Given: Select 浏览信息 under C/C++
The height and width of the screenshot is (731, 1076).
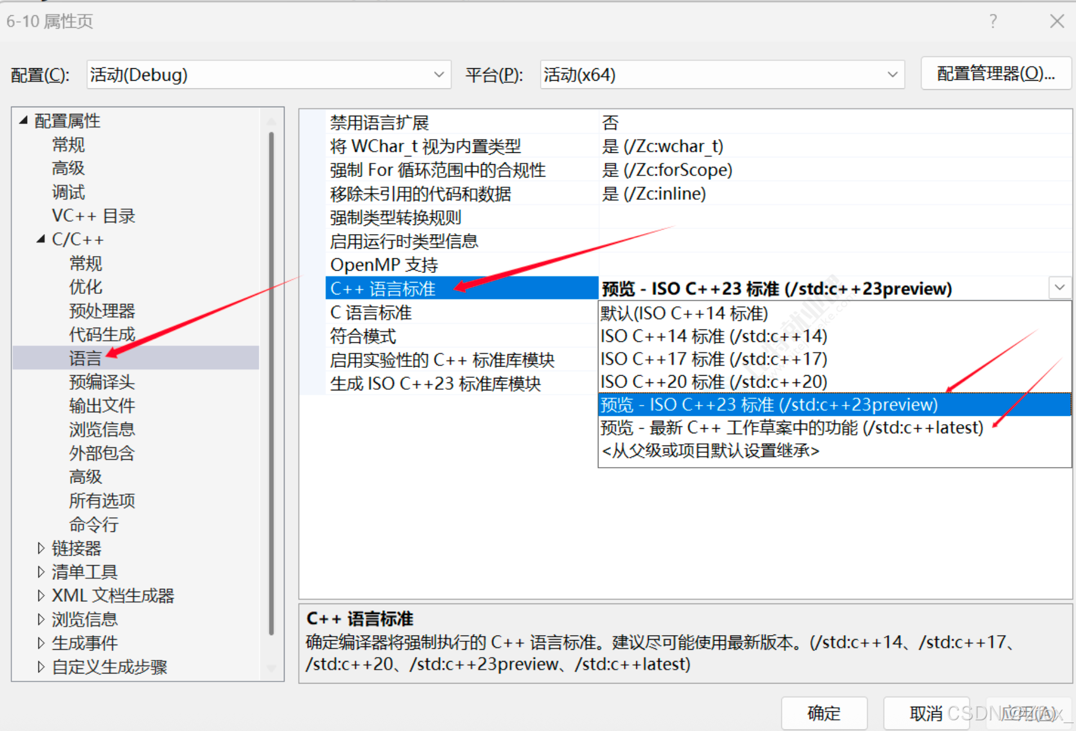Looking at the screenshot, I should (x=102, y=429).
